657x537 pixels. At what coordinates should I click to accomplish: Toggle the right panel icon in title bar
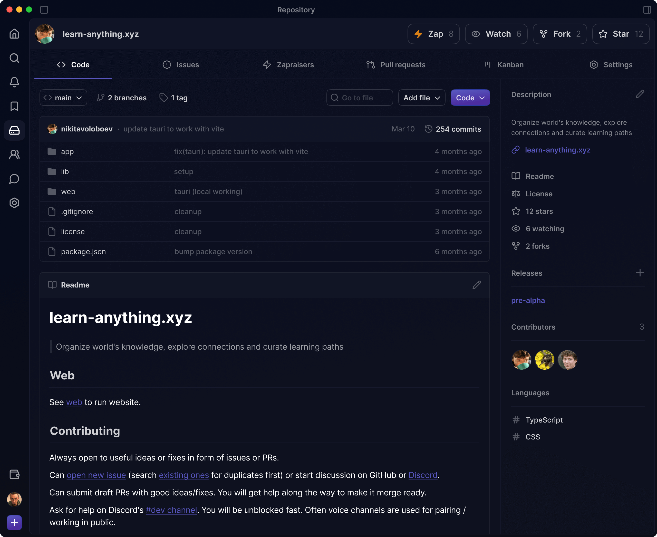pos(647,10)
